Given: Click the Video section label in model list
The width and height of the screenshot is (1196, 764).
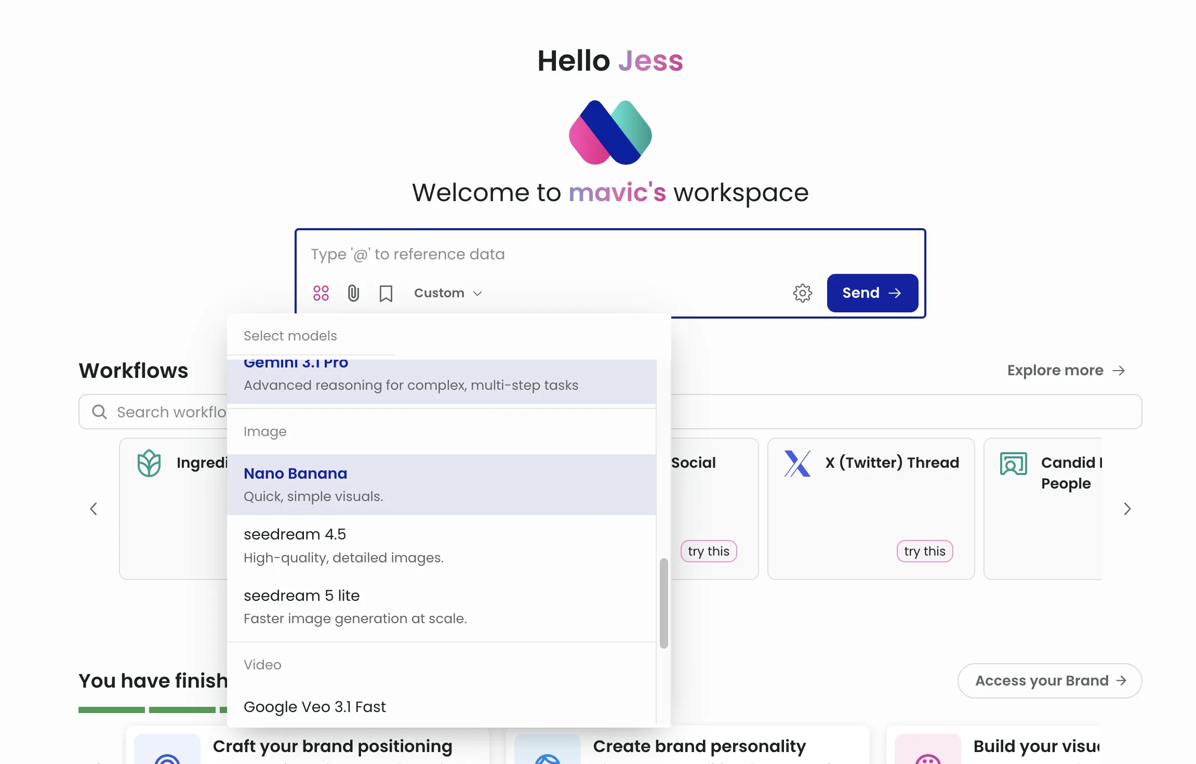Looking at the screenshot, I should (x=262, y=665).
